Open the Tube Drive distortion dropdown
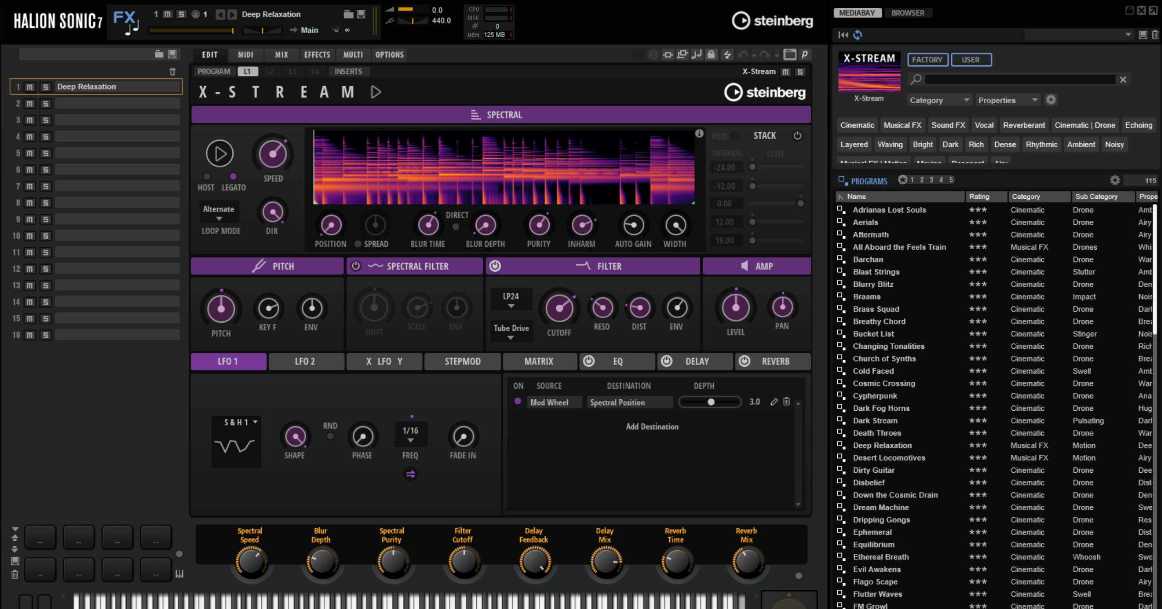The height and width of the screenshot is (609, 1162). [x=511, y=331]
